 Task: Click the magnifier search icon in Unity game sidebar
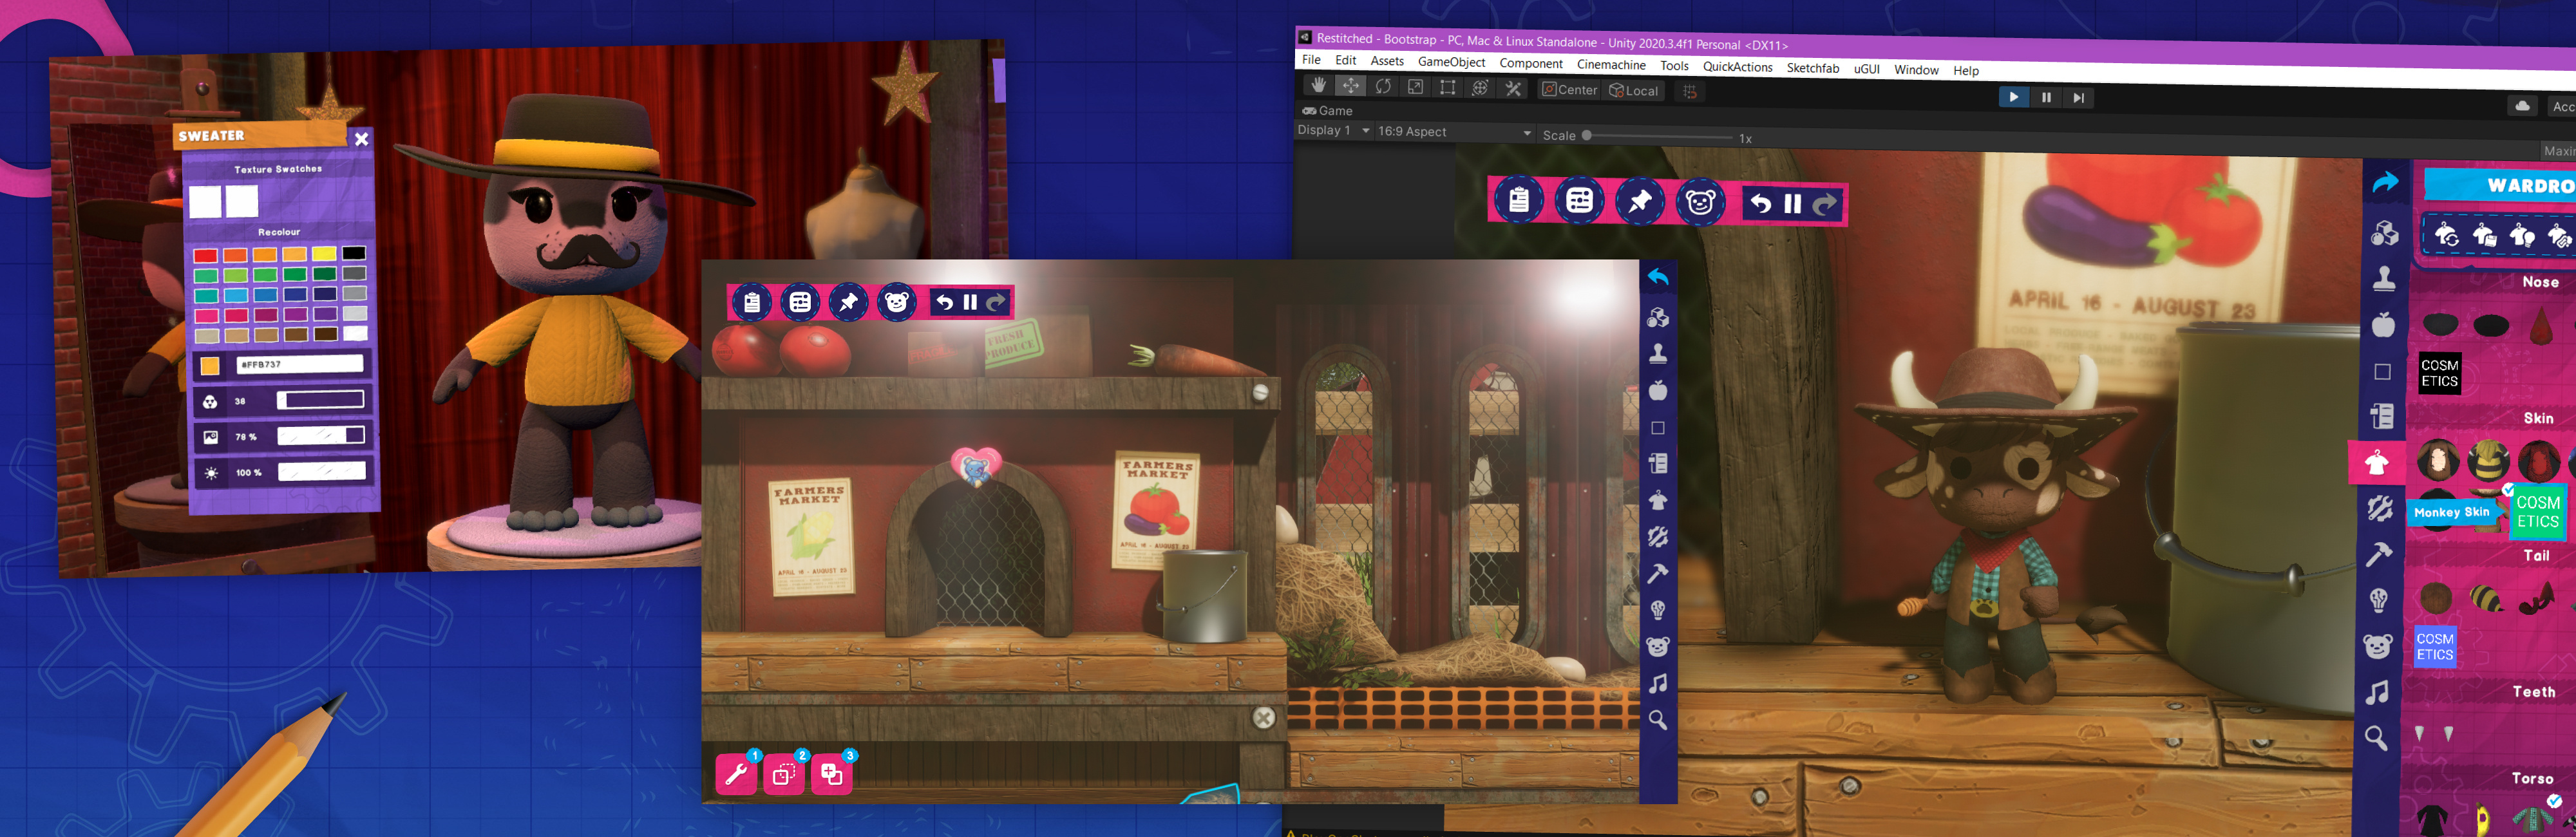[2376, 738]
